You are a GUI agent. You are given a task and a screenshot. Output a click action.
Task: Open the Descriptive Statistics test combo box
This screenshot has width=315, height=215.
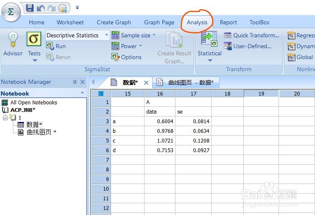77,35
